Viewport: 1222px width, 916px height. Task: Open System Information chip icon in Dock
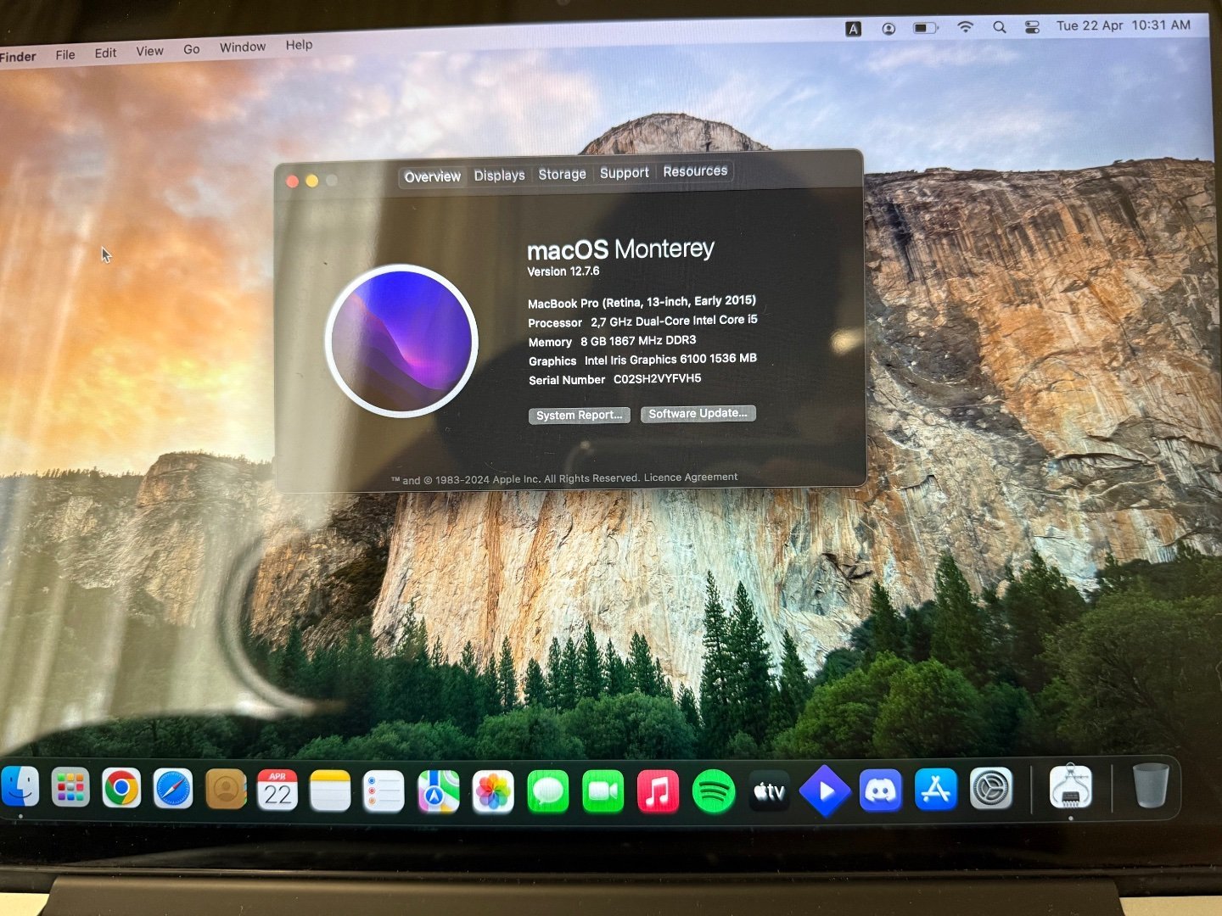[1071, 787]
